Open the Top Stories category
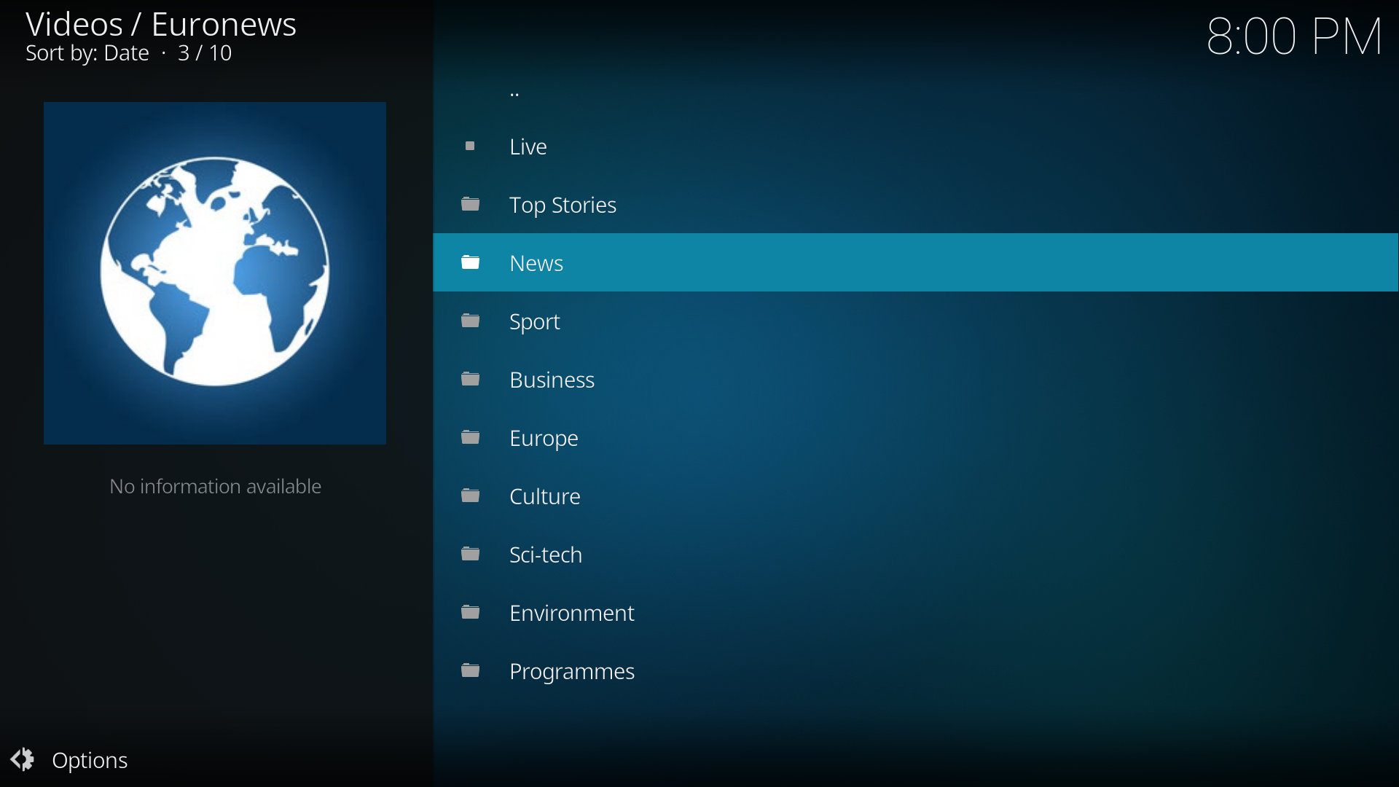Image resolution: width=1399 pixels, height=787 pixels. click(x=563, y=205)
